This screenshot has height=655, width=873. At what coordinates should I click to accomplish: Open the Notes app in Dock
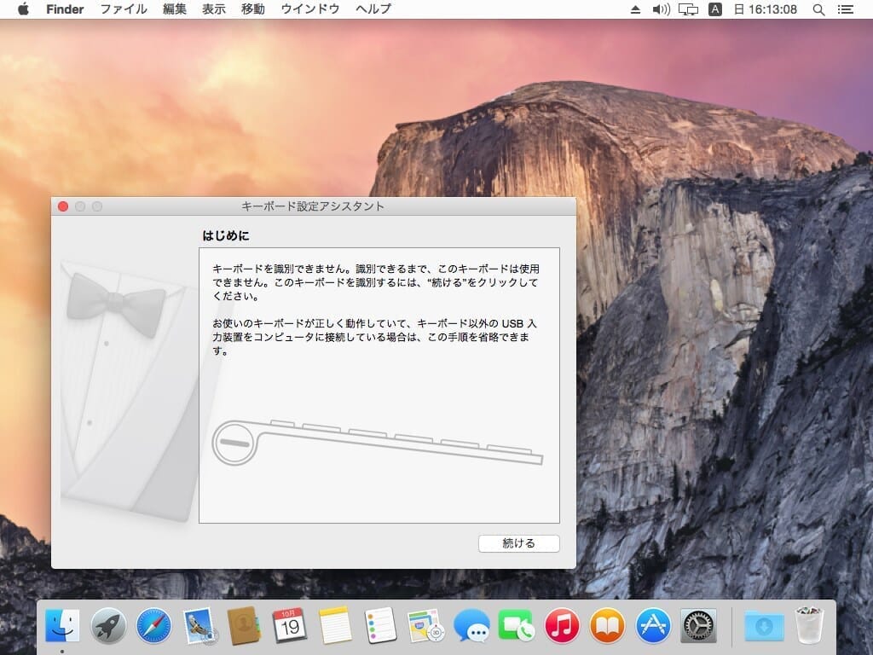[336, 627]
